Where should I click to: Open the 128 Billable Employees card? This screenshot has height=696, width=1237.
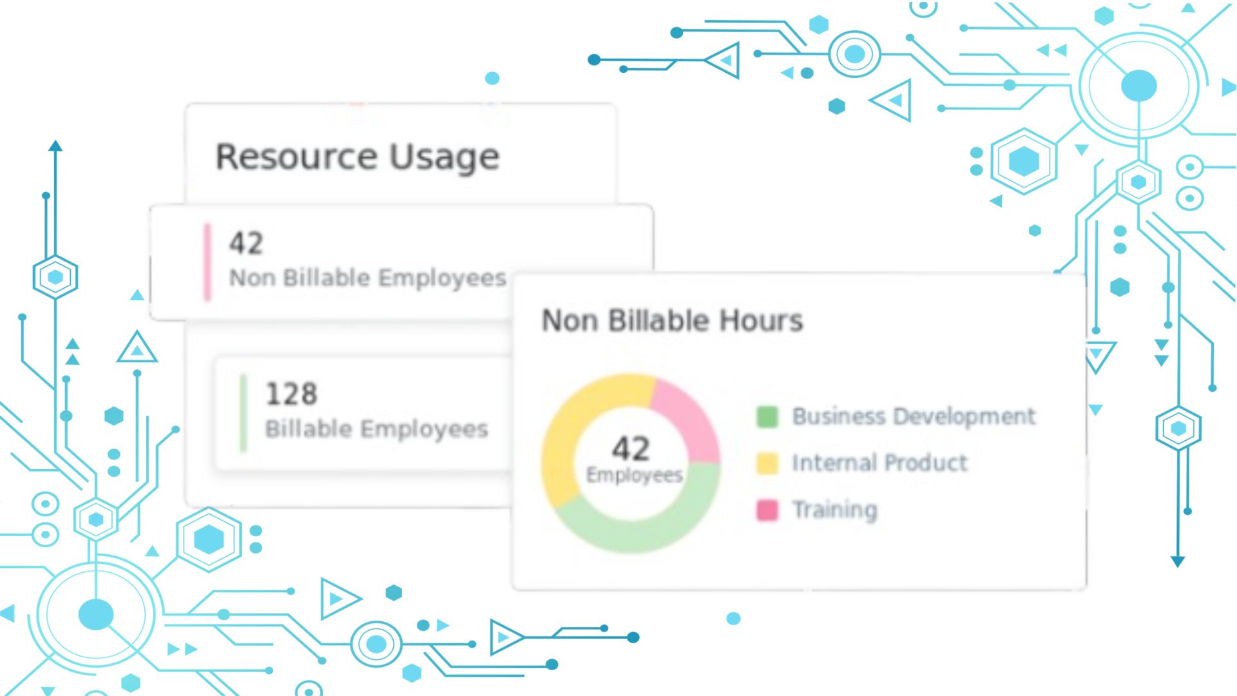pos(363,413)
